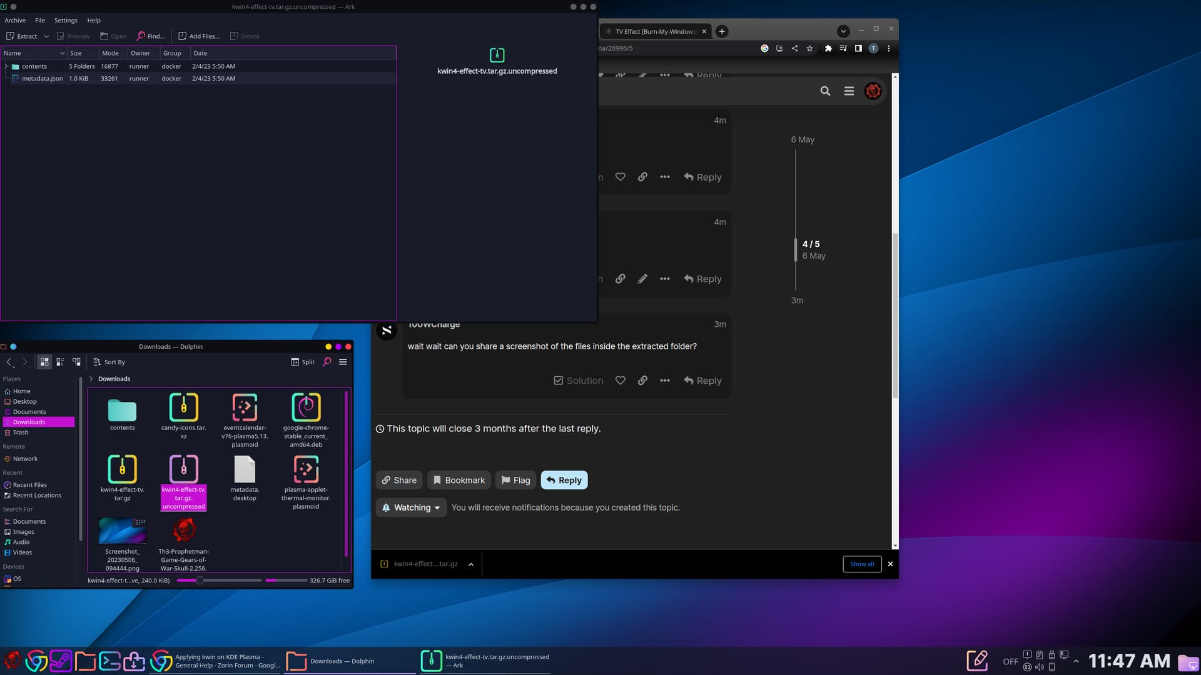Open Chrome extensions puzzle icon

pos(828,48)
